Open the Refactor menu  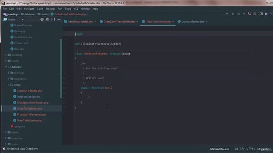pyautogui.click(x=50, y=9)
